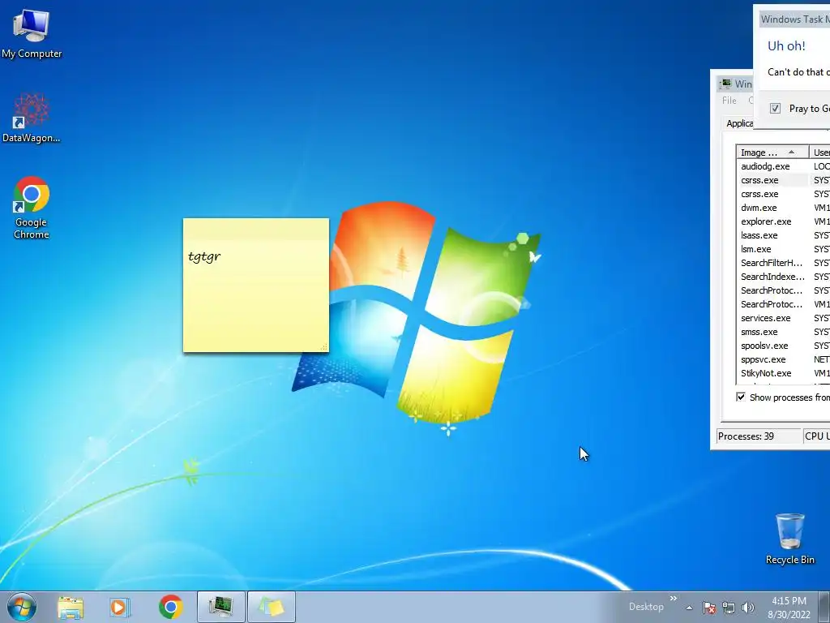This screenshot has width=830, height=623.
Task: Click the tgtgr sticky note text
Action: tap(204, 257)
